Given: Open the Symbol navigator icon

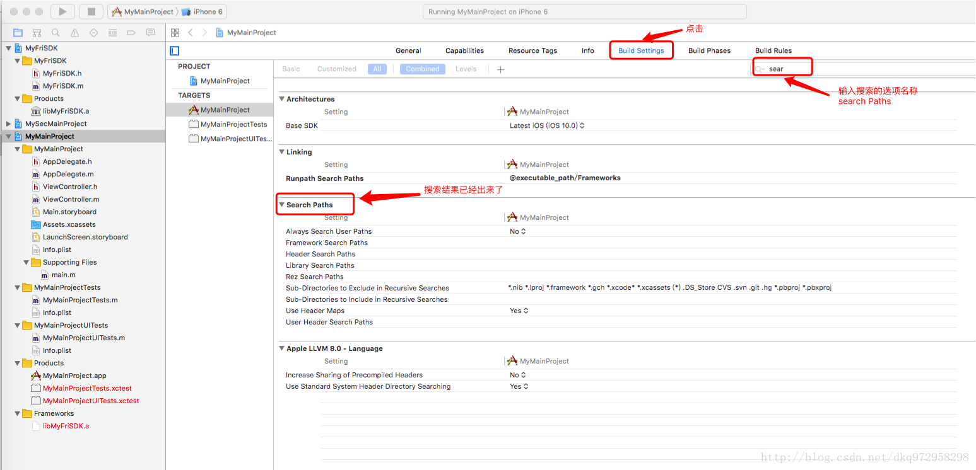Looking at the screenshot, I should tap(37, 32).
